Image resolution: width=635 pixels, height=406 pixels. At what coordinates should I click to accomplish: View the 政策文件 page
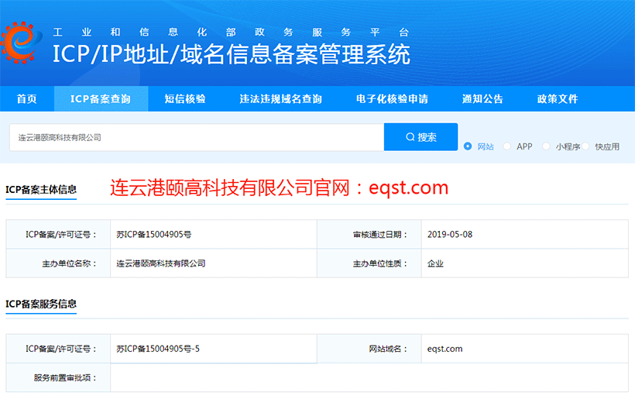pos(558,99)
